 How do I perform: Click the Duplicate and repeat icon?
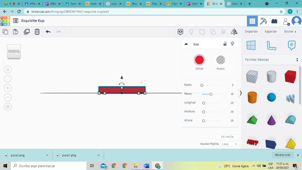pyautogui.click(x=26, y=32)
